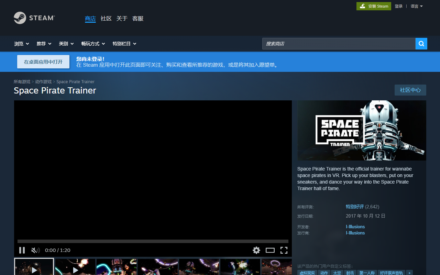Click the 您尚未登录! notice heading
This screenshot has width=440, height=275.
pyautogui.click(x=90, y=59)
